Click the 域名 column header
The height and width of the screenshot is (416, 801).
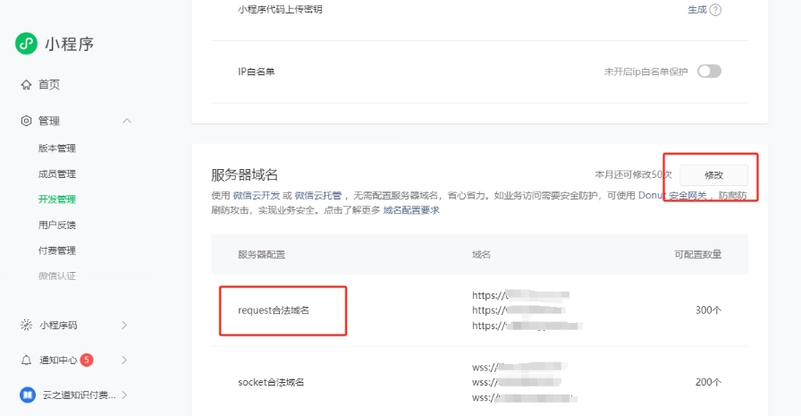click(481, 254)
